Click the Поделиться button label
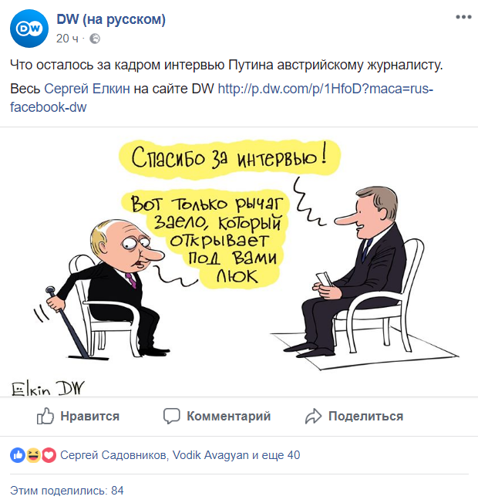478x503 pixels. (365, 417)
